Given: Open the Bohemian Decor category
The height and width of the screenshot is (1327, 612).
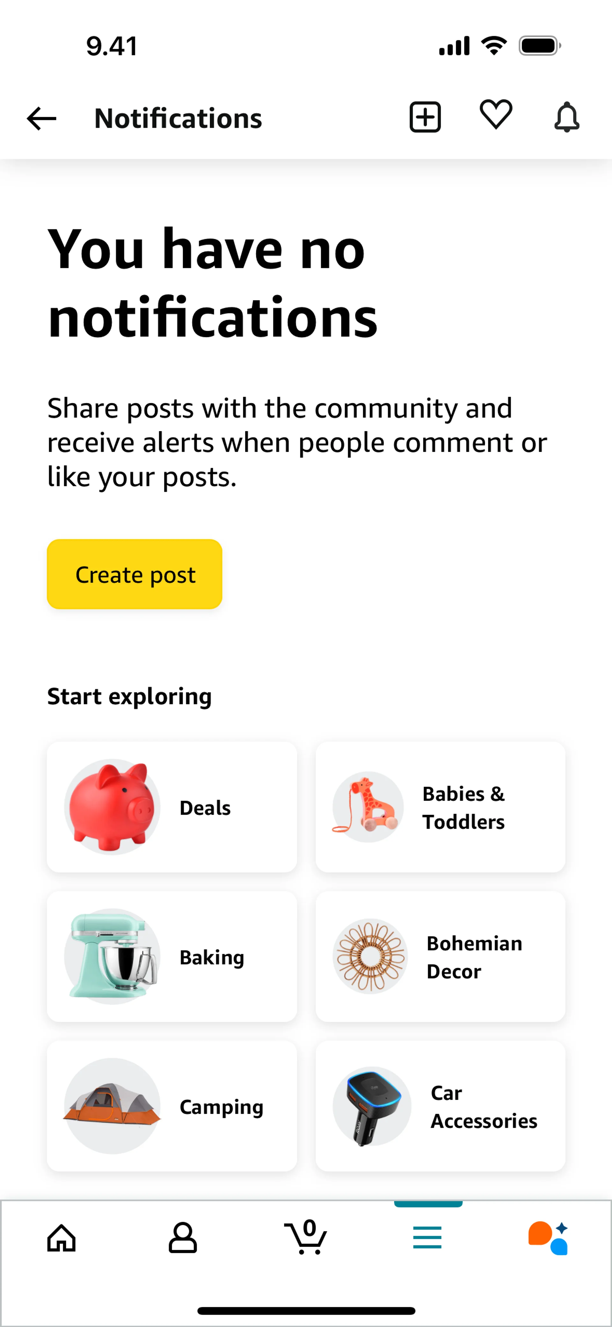Looking at the screenshot, I should [441, 957].
